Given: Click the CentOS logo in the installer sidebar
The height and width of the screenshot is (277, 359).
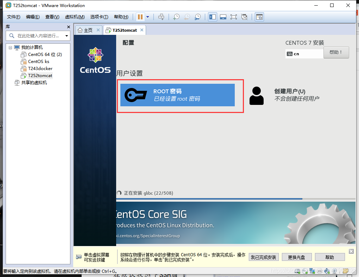Looking at the screenshot, I should (95, 61).
